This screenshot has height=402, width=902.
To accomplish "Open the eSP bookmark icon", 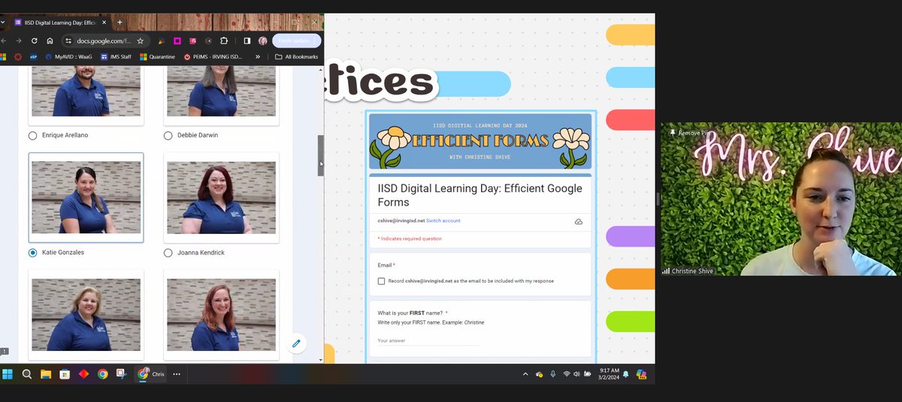I will pyautogui.click(x=34, y=56).
